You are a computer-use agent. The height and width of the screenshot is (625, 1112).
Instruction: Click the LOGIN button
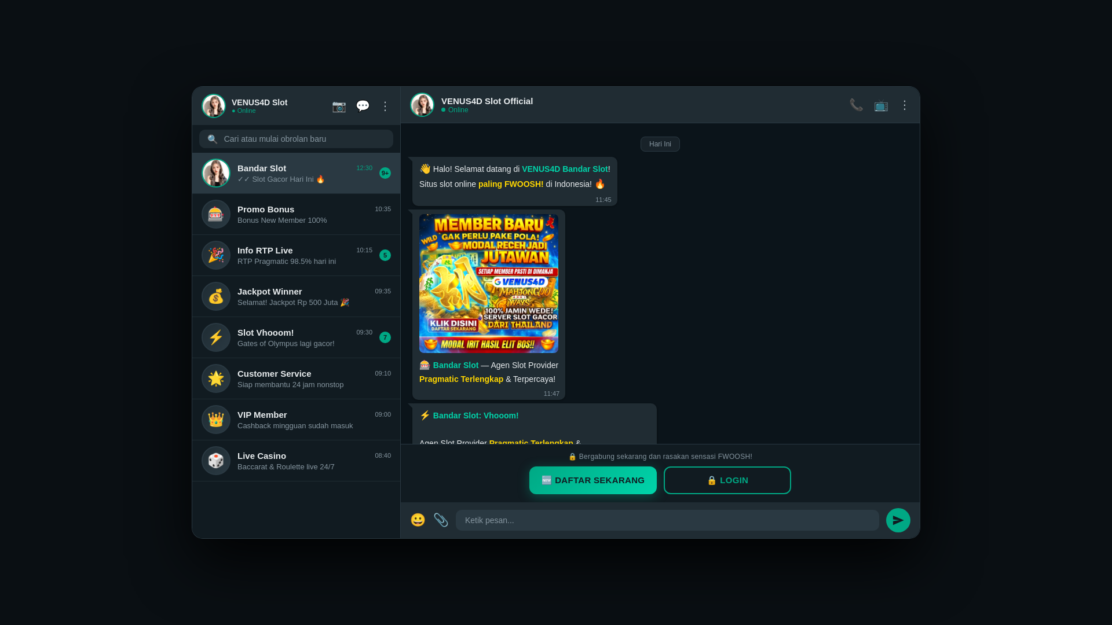coord(727,480)
